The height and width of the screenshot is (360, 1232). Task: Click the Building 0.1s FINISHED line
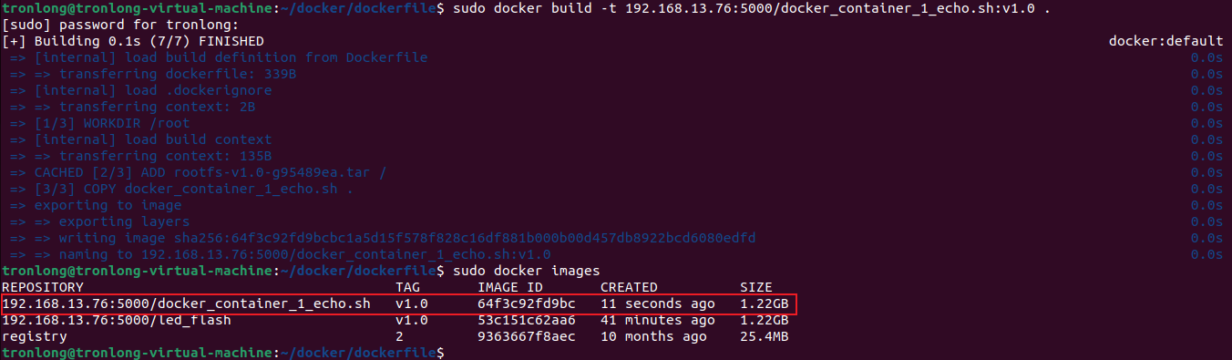tap(133, 41)
